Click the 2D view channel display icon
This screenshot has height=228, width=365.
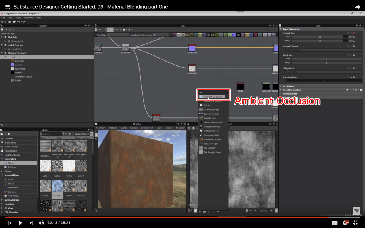pyautogui.click(x=189, y=211)
